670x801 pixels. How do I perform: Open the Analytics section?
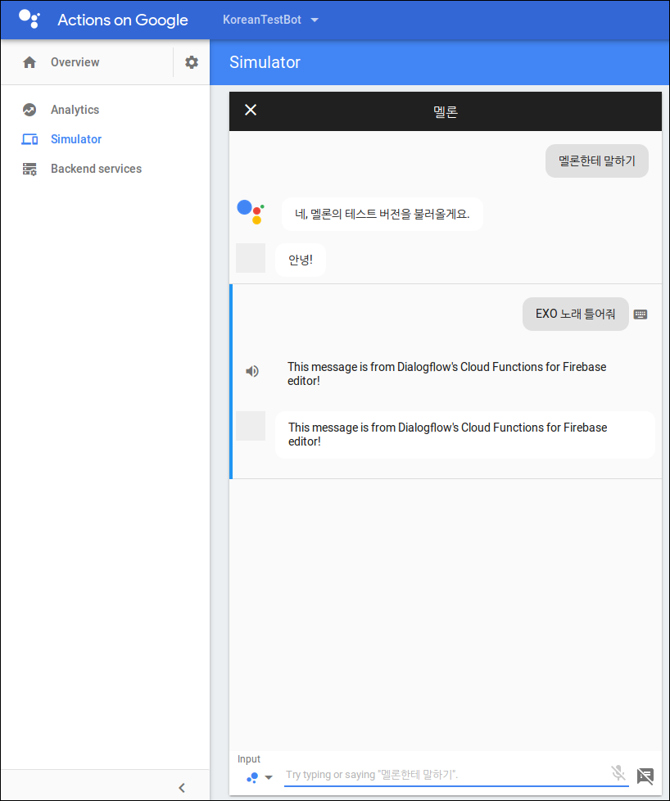(x=75, y=110)
